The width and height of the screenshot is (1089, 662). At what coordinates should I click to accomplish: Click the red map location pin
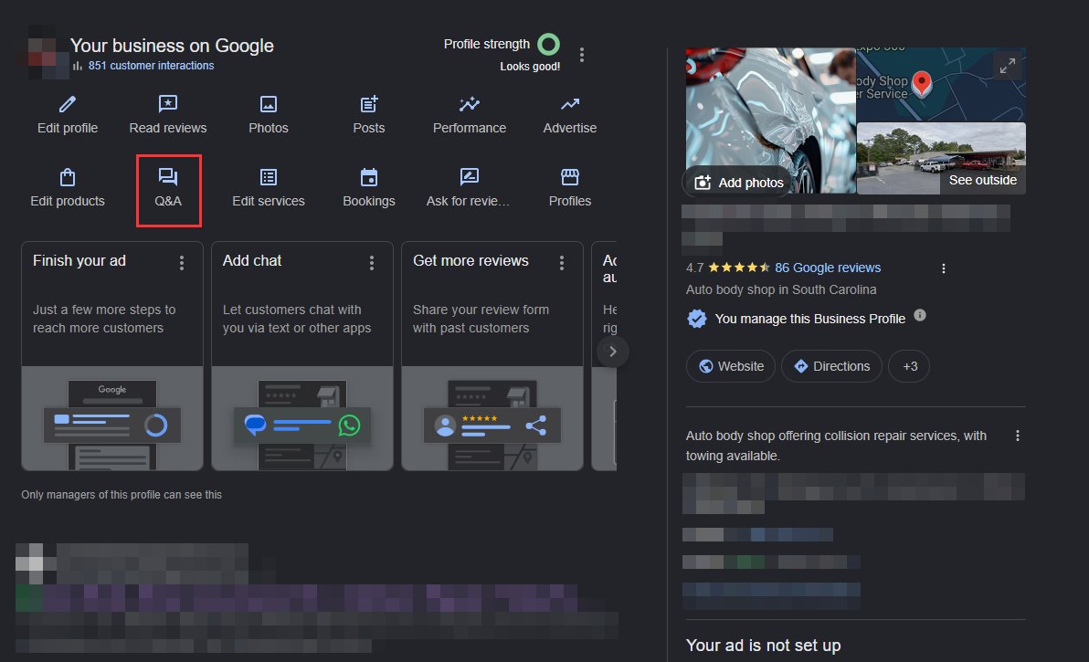922,84
